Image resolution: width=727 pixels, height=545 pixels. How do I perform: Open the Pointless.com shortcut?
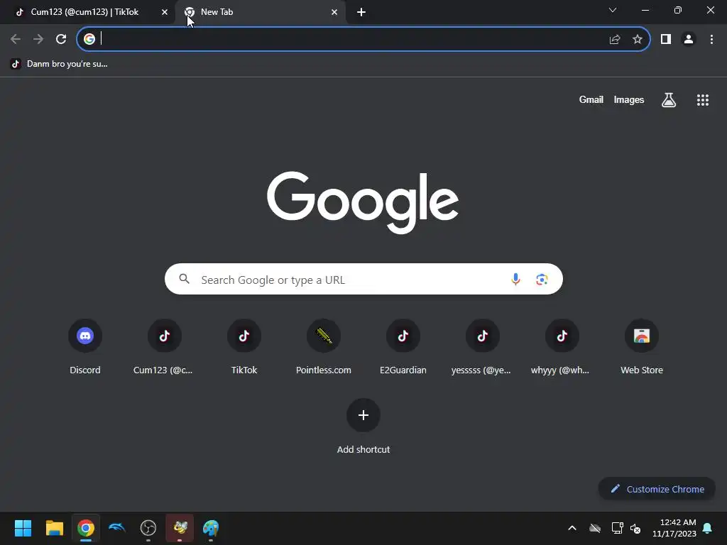click(x=324, y=348)
